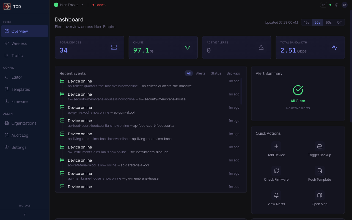
Task: Select the Trigger Backup quick action
Action: 320,146
